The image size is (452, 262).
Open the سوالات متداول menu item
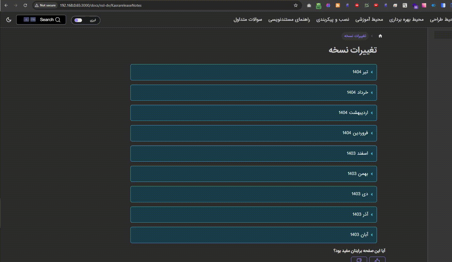(x=248, y=19)
